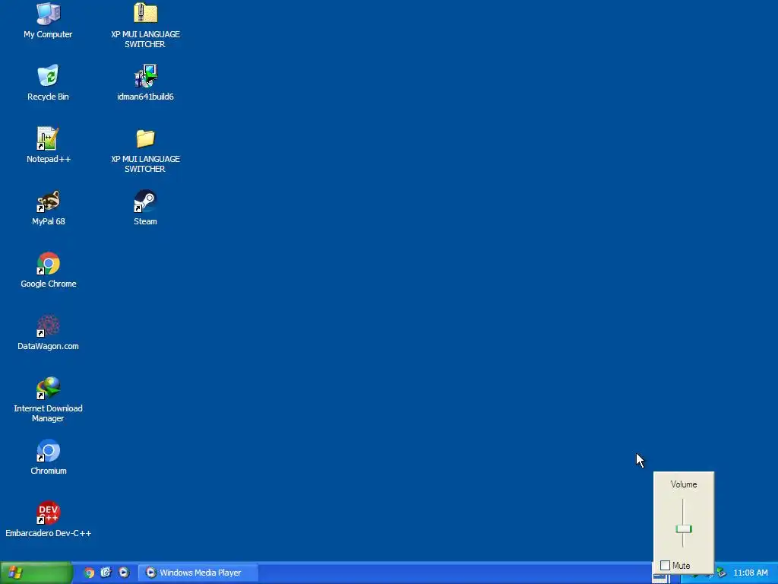Select the Steam desktop shortcut

point(145,208)
